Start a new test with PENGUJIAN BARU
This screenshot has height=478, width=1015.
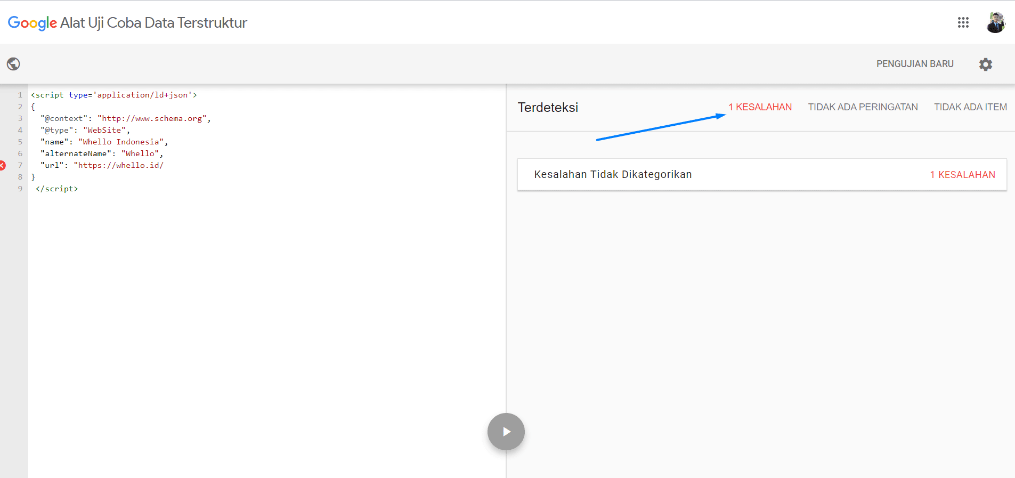(x=915, y=64)
